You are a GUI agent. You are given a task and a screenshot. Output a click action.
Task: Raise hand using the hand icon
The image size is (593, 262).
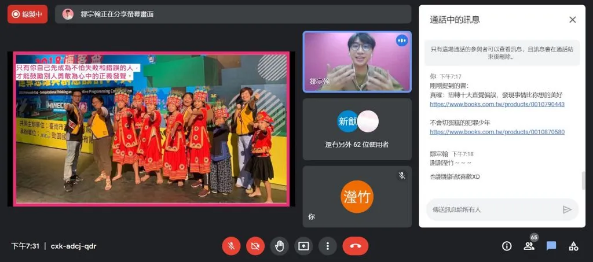279,246
